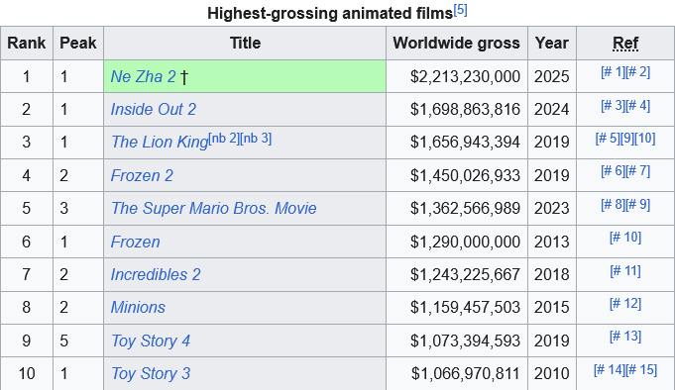Open the Minions film link
The height and width of the screenshot is (390, 675).
coord(138,307)
